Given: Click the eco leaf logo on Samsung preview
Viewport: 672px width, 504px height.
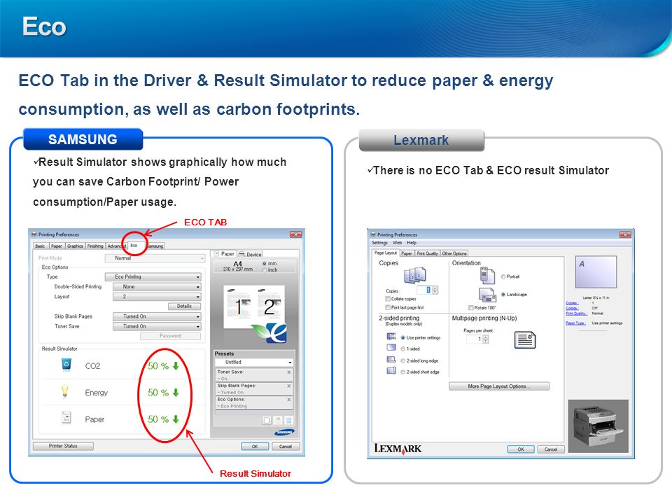Looking at the screenshot, I should point(270,333).
